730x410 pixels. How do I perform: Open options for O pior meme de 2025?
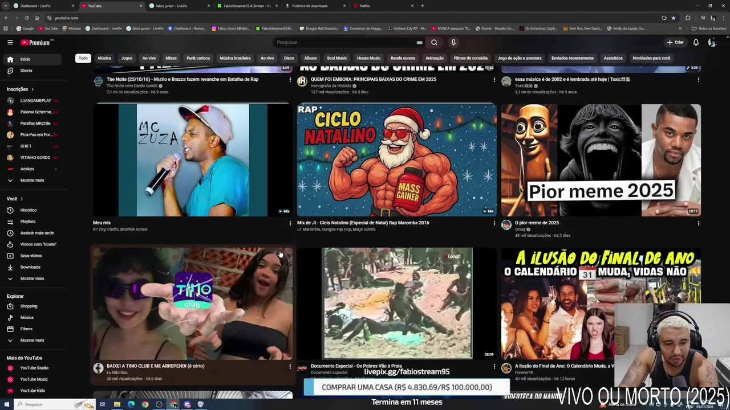point(698,223)
